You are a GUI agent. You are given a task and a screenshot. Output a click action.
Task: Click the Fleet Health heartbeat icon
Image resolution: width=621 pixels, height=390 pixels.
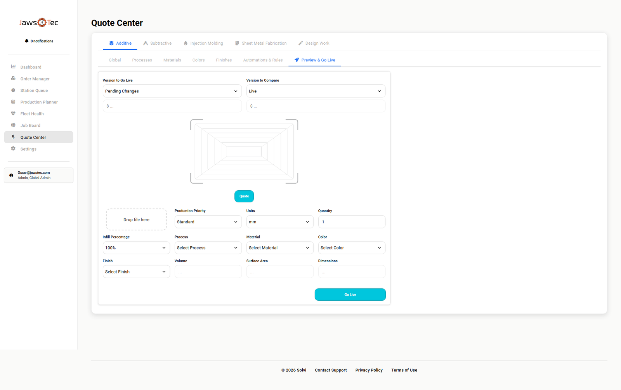click(13, 113)
